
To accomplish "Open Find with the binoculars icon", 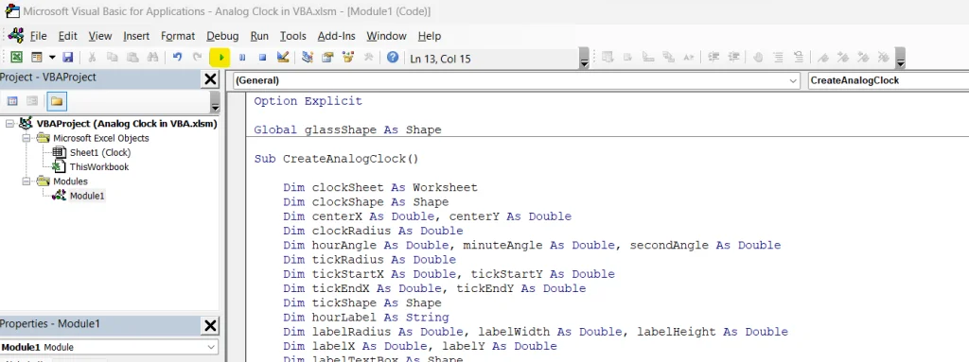I will point(152,58).
